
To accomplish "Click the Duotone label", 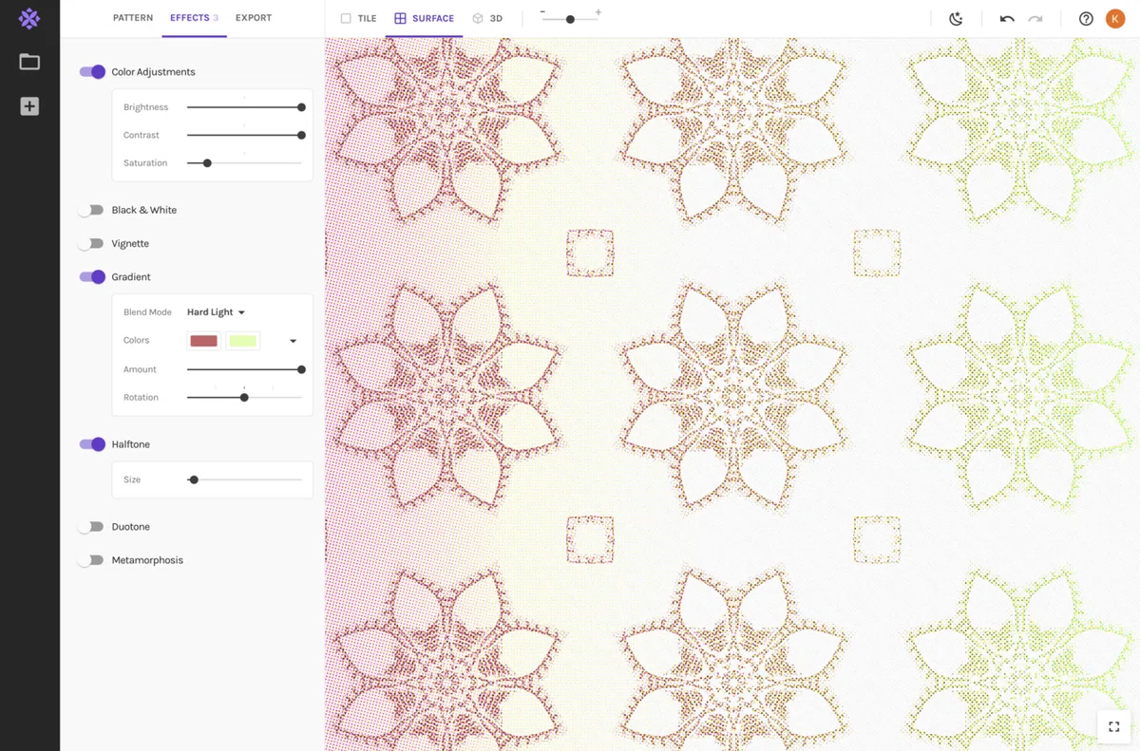I will click(130, 527).
